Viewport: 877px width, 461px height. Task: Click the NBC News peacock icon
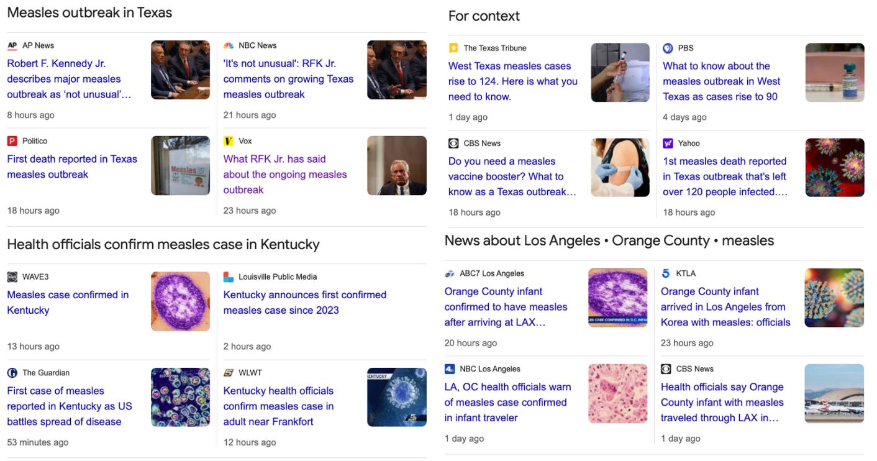click(x=229, y=45)
